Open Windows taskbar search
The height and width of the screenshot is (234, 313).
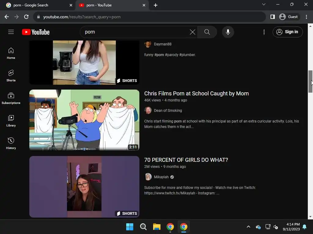[143, 227]
